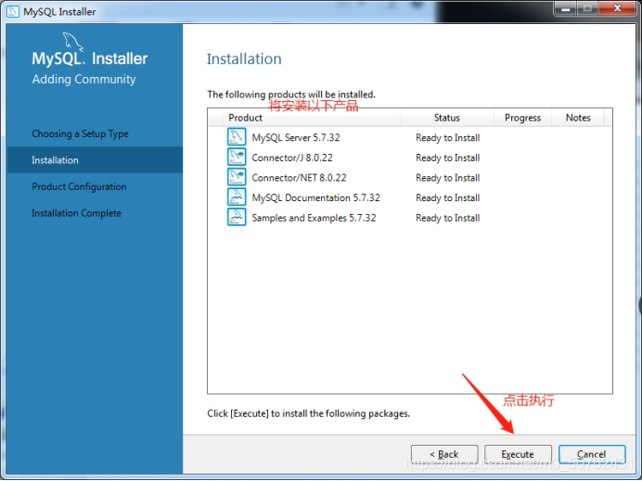Screen dimensions: 642x481
Task: Open the Product Configuration step
Action: click(x=79, y=186)
